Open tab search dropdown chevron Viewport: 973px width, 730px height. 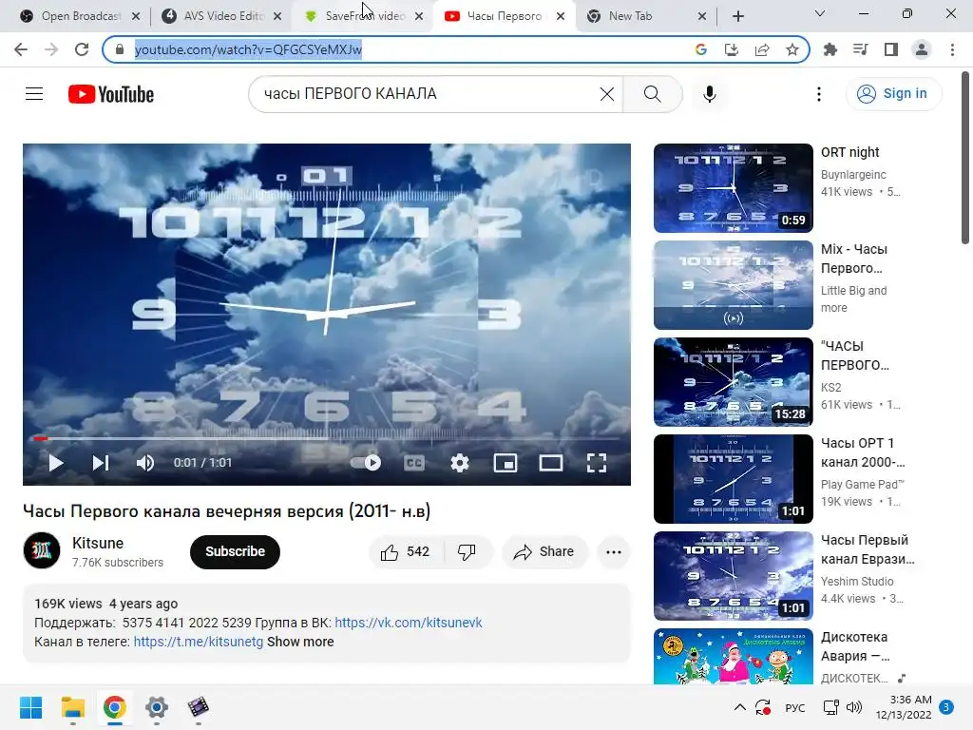point(820,13)
